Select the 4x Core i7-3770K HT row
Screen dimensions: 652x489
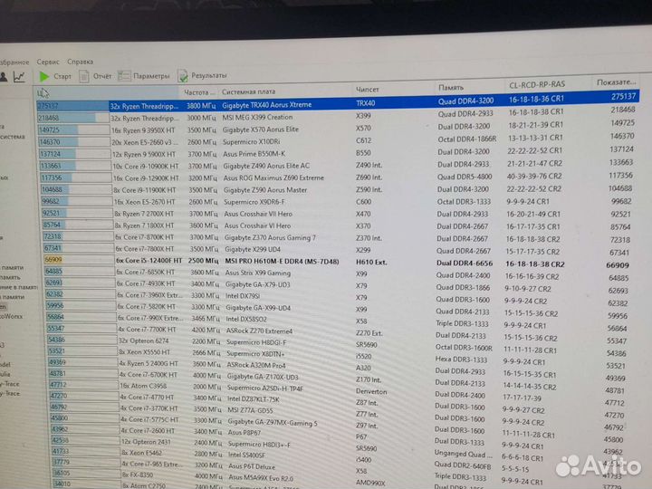coord(338,414)
